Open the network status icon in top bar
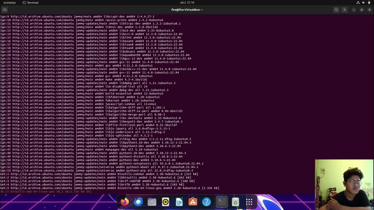 (358, 3)
